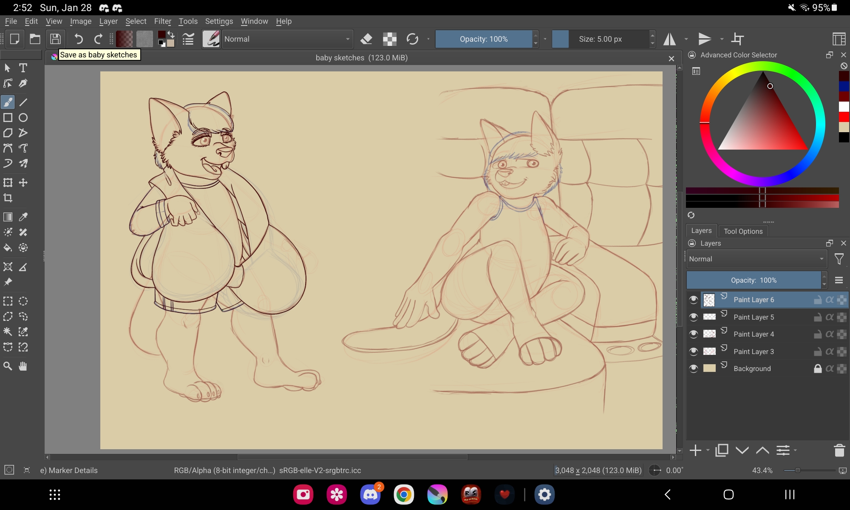Click the horizontal mirror tool icon
Viewport: 850px width, 510px height.
point(670,39)
